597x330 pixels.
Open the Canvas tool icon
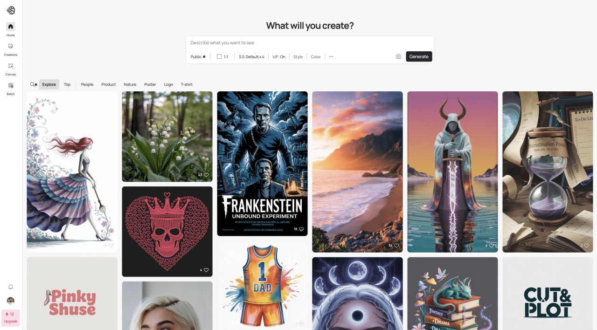[11, 66]
